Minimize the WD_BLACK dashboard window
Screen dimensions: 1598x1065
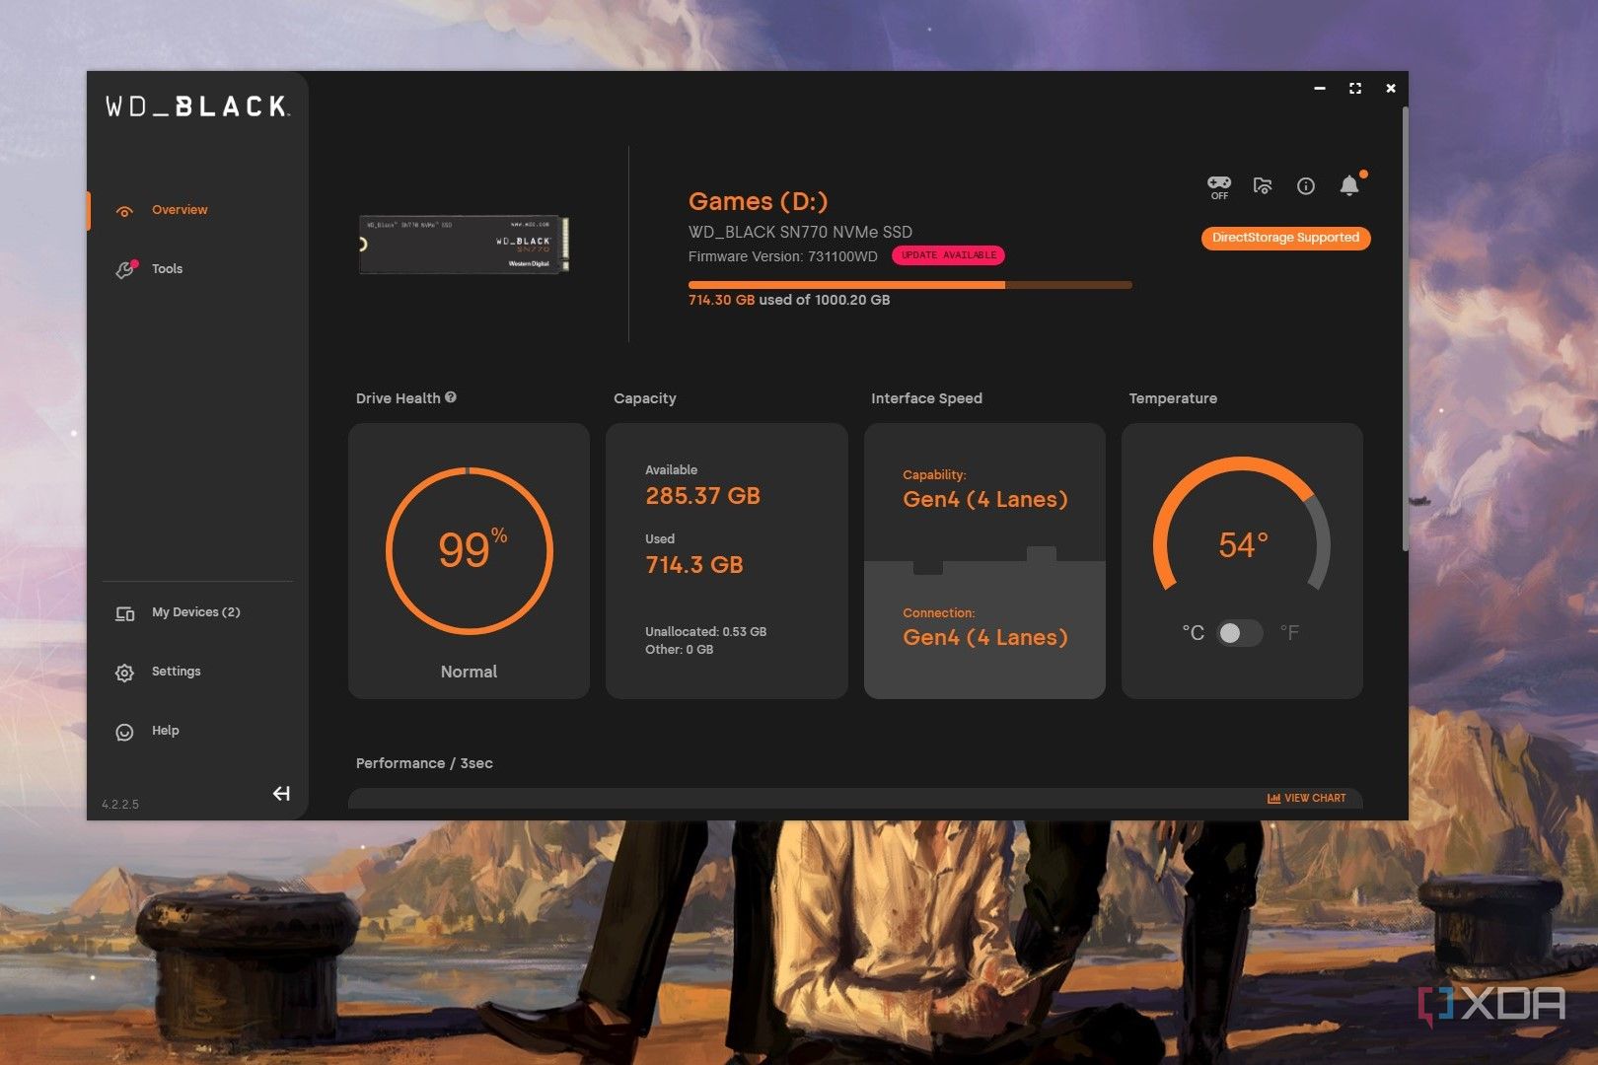pos(1320,89)
